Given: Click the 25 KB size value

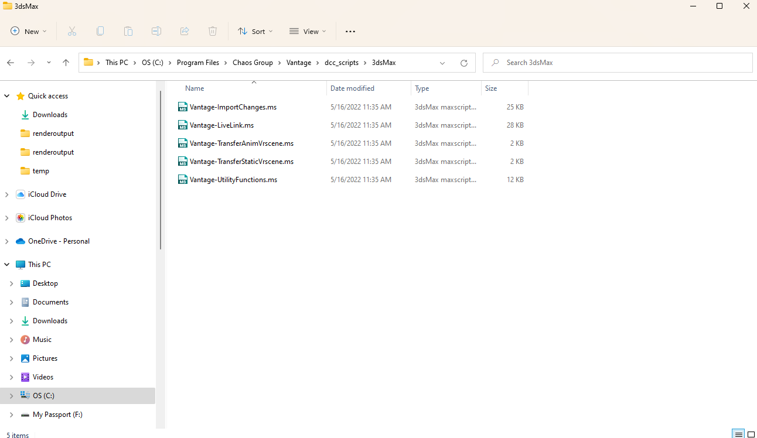Looking at the screenshot, I should click(x=515, y=107).
